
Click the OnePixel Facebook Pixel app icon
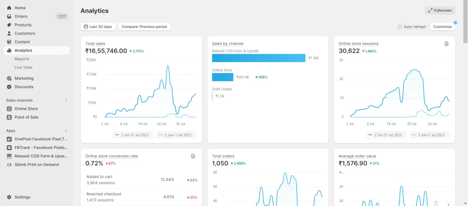point(9,139)
